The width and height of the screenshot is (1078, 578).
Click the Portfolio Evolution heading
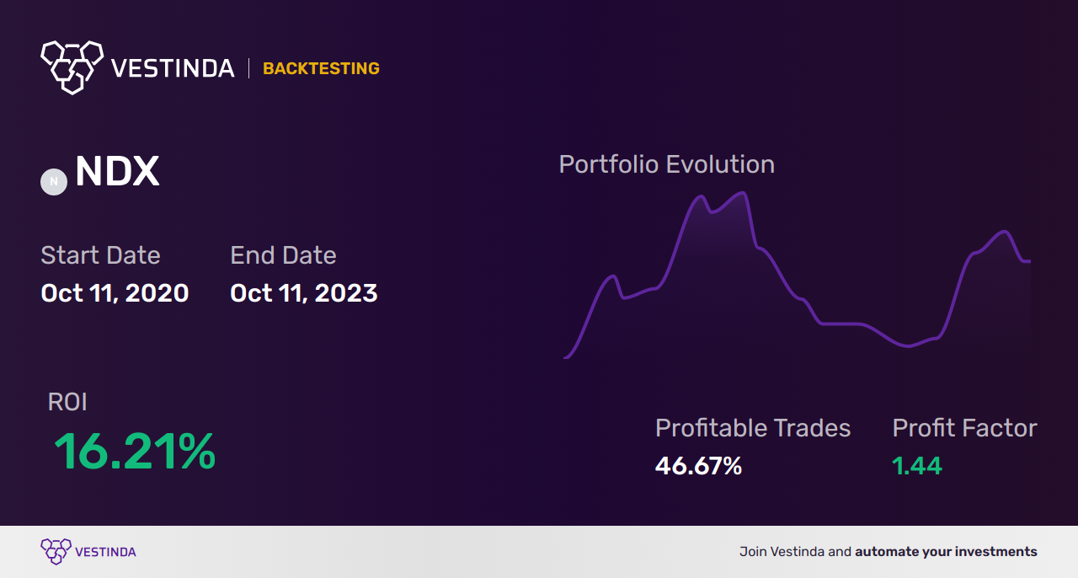coord(667,164)
